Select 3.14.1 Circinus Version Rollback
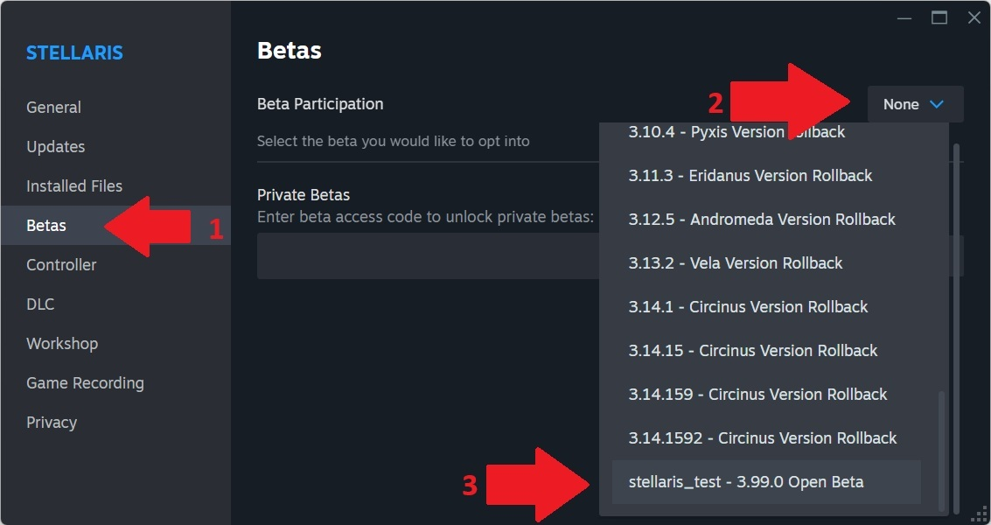The width and height of the screenshot is (991, 525). coord(748,307)
